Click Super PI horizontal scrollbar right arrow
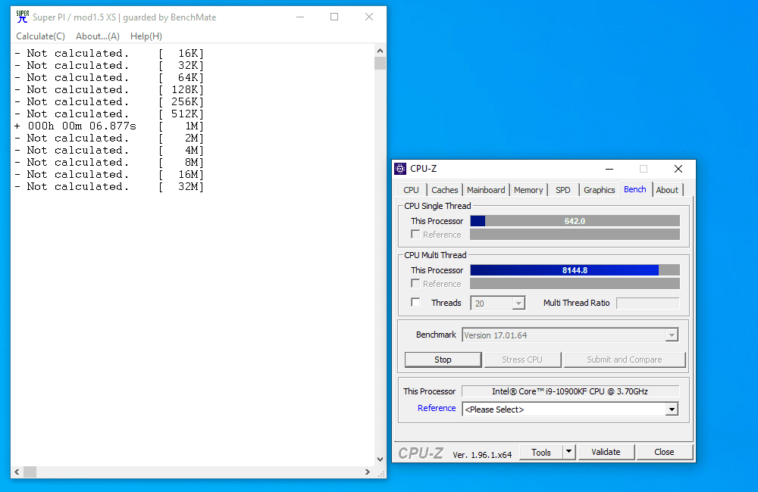Image resolution: width=758 pixels, height=492 pixels. coord(368,472)
